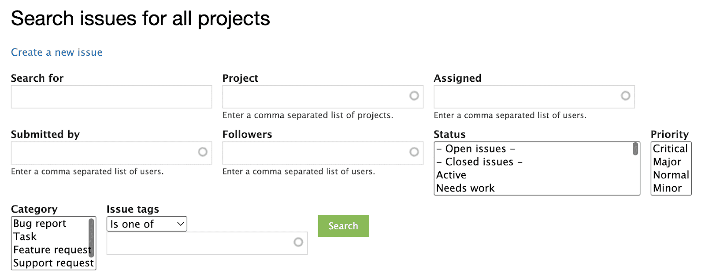Screen dimensions: 705x275
Task: Select 'Support request' category option
Action: [53, 263]
